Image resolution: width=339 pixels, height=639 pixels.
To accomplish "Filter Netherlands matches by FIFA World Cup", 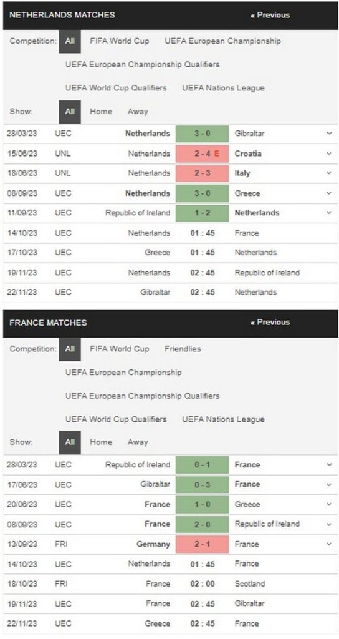I will click(x=120, y=41).
